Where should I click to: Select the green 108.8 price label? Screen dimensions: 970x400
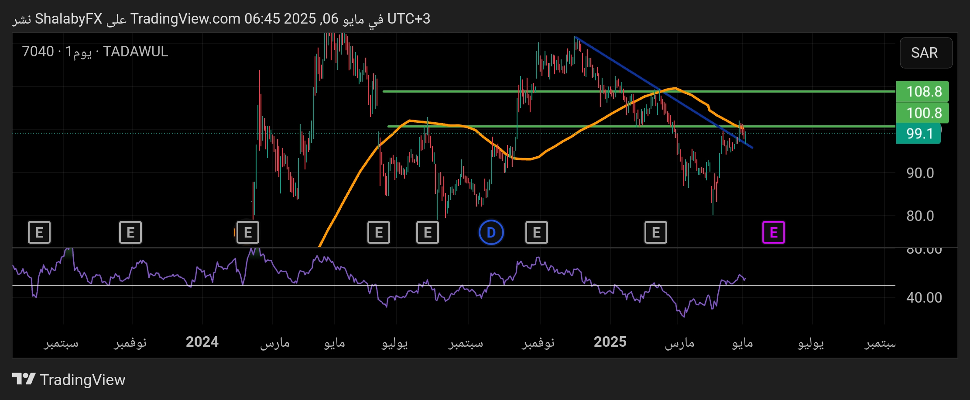pyautogui.click(x=922, y=91)
